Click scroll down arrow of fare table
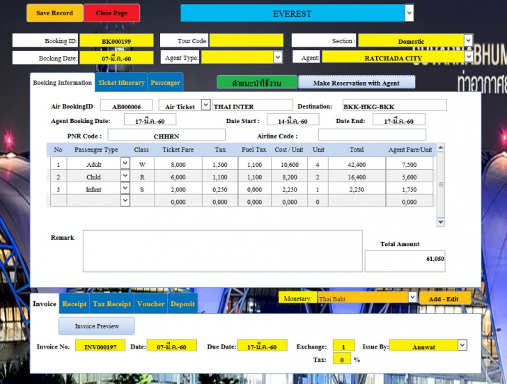Screen dimensions: 507x384 coord(440,222)
